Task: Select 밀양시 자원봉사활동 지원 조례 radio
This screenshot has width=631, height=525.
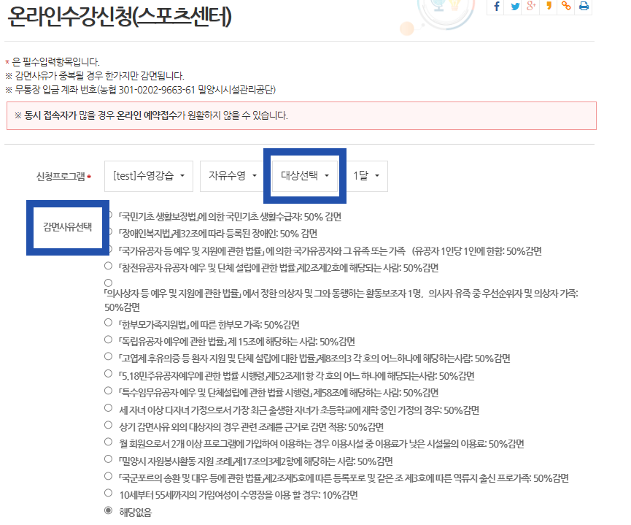Action: tap(108, 459)
